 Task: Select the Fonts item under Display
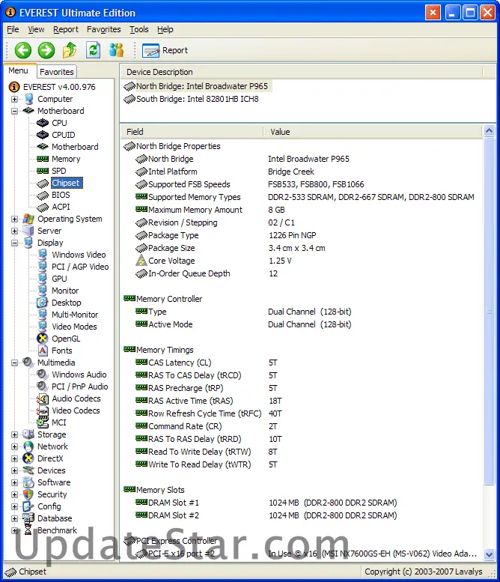click(61, 351)
